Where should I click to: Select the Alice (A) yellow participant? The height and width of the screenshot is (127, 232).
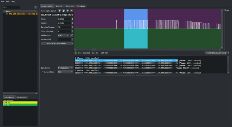point(20,102)
